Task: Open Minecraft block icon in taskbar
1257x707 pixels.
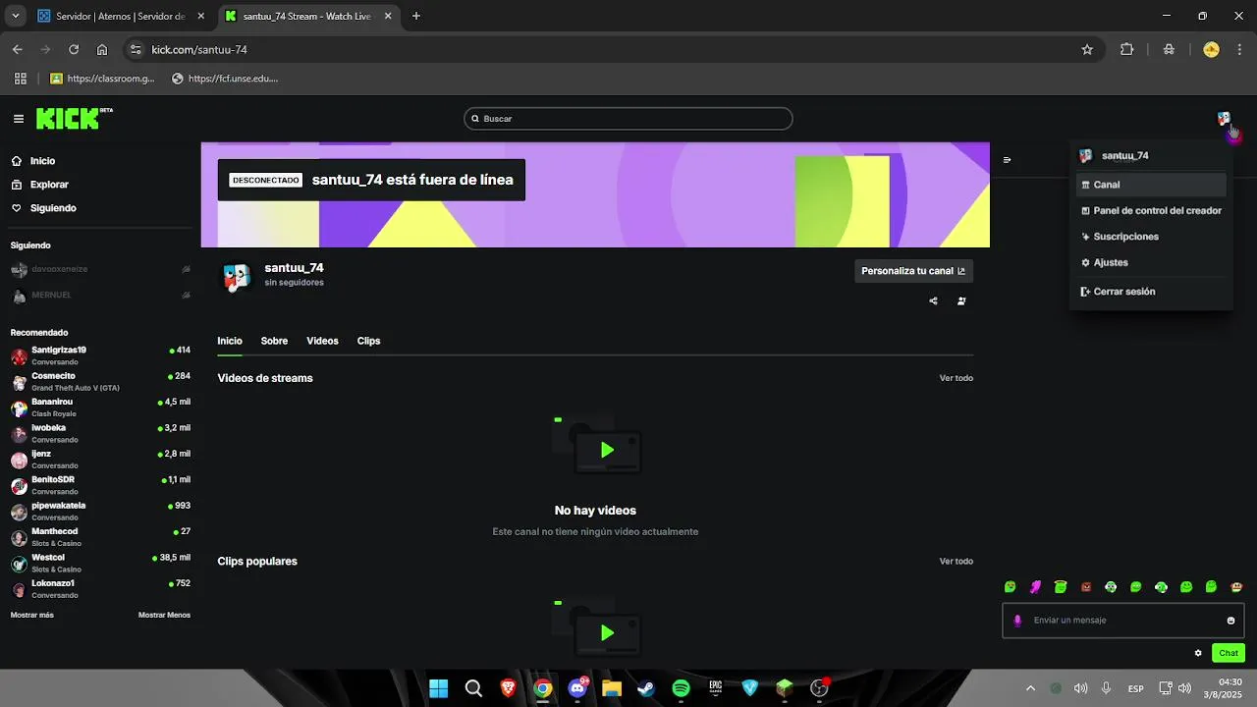Action: point(785,688)
